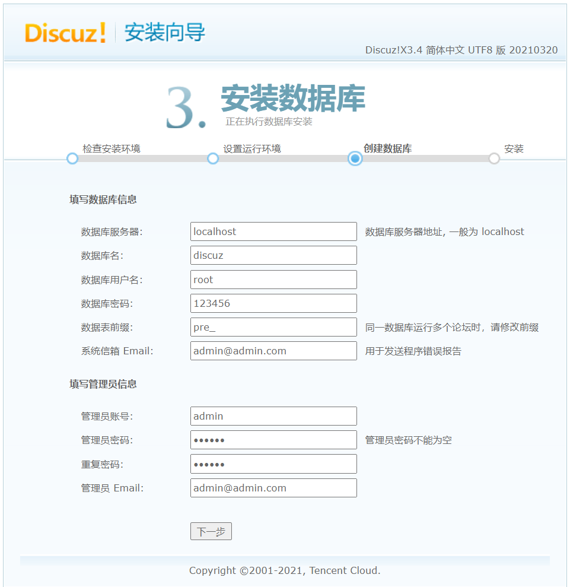Click the 设置运行环境 step circle
This screenshot has width=570, height=587.
[x=213, y=158]
